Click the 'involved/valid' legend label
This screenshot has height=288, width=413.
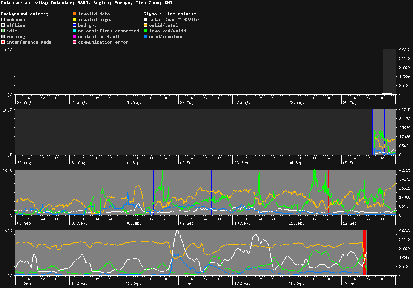(x=167, y=31)
